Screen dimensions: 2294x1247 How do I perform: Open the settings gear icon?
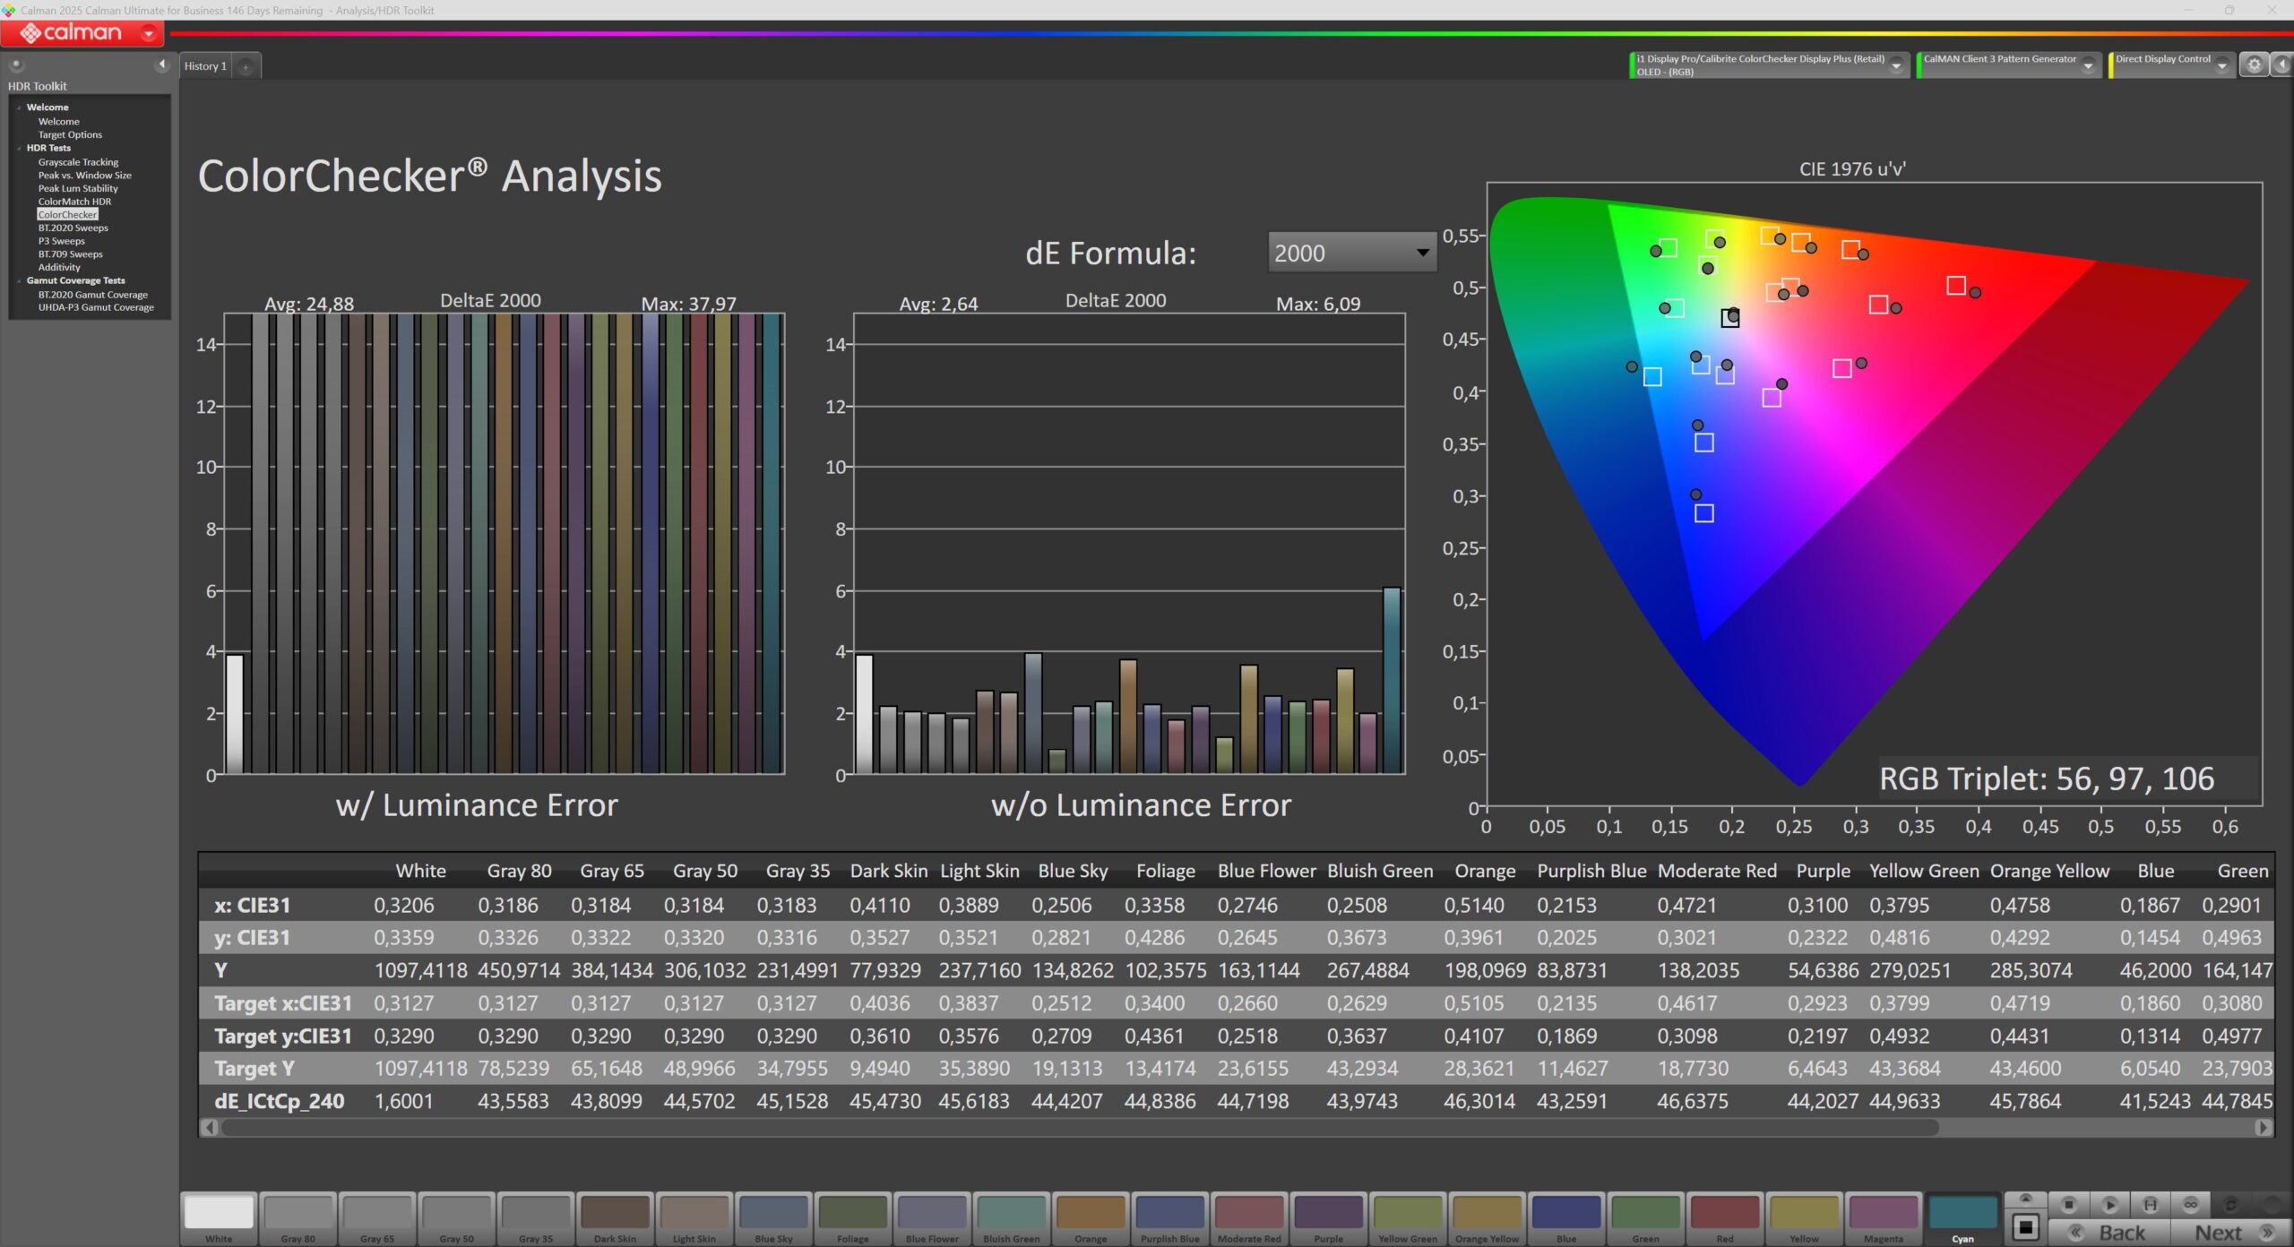(x=2255, y=64)
